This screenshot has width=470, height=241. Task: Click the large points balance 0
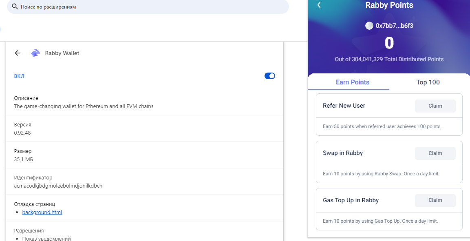click(x=389, y=43)
